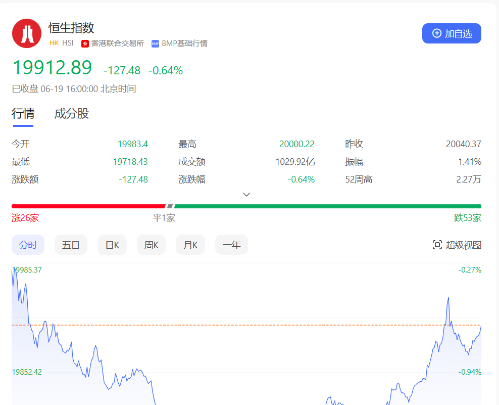
Task: Click the orange dashed reference line
Action: click(246, 325)
